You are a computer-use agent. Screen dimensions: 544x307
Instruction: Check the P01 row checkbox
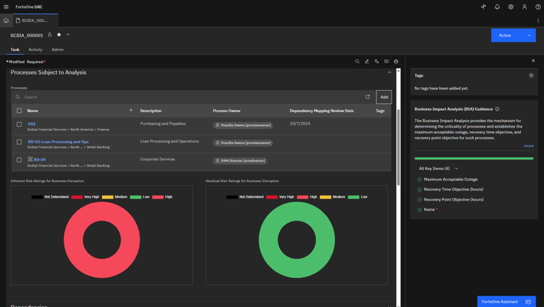[x=19, y=124]
